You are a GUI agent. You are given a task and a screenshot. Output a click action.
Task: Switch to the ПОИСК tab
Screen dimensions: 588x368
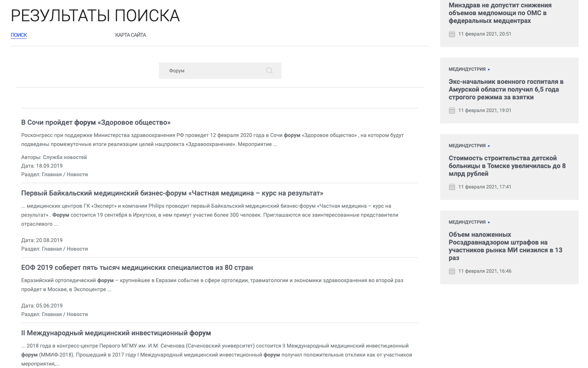tap(18, 35)
